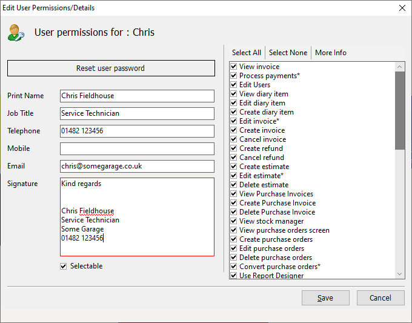Uncheck Delete Purchase Invoice permission
Viewport: 412px width, 323px height.
point(234,212)
